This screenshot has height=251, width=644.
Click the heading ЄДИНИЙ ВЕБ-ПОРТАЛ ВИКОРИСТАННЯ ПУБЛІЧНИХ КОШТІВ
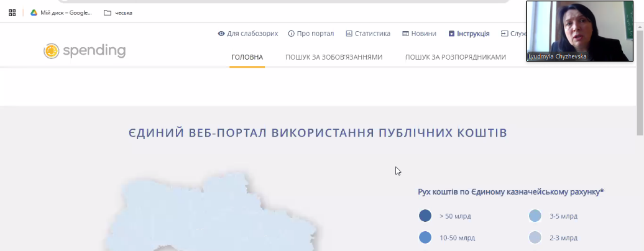(x=318, y=133)
